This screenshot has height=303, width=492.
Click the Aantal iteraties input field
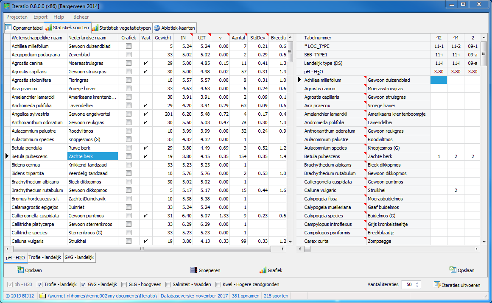(x=408, y=285)
